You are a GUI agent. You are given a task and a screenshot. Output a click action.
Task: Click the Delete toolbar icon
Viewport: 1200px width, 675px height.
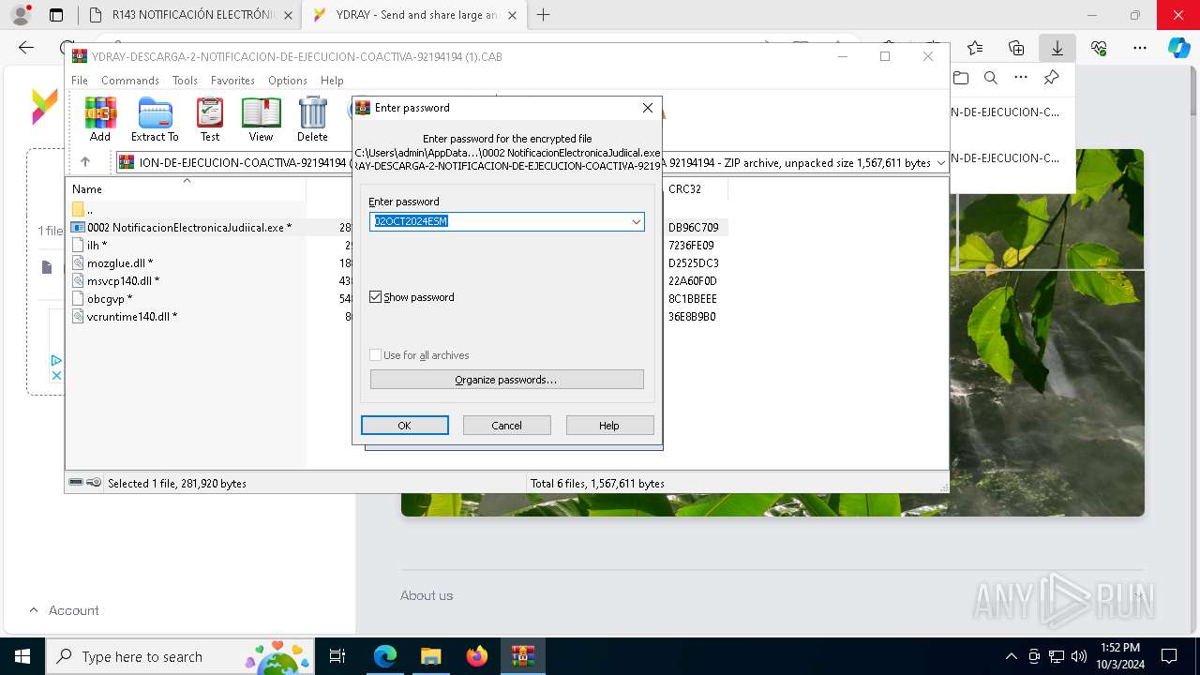click(x=312, y=119)
